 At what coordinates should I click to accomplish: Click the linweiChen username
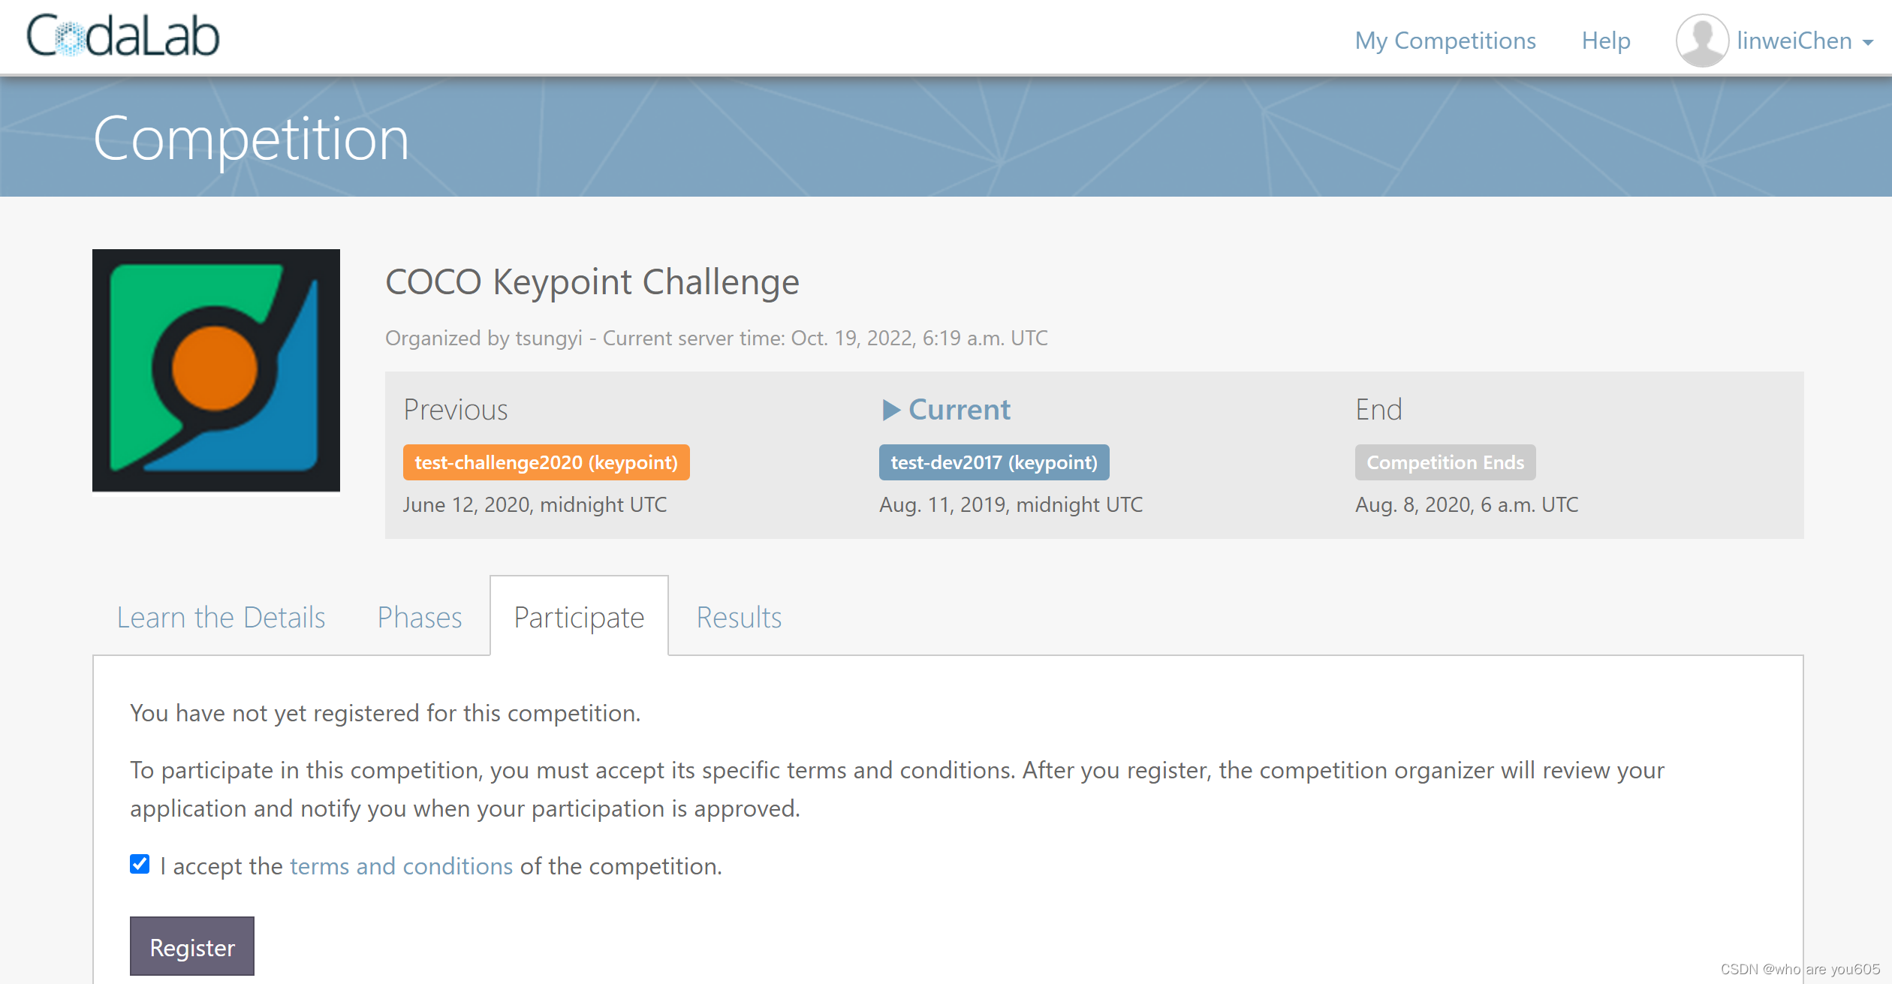coord(1794,41)
